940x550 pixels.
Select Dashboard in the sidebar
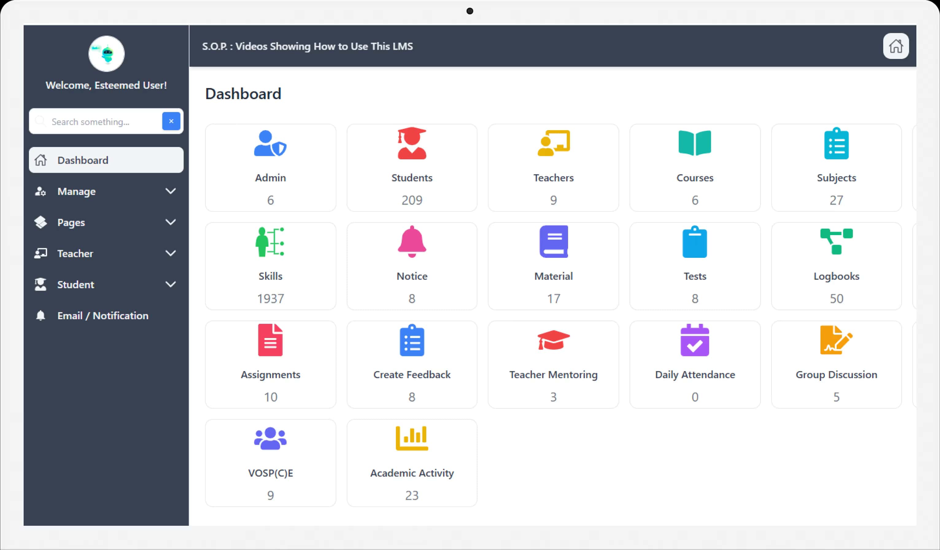(106, 160)
